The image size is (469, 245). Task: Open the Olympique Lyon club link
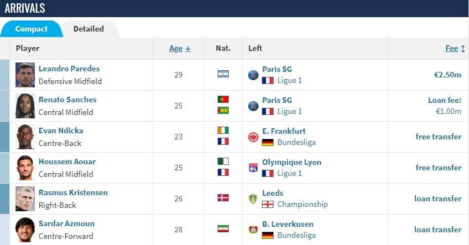(x=292, y=162)
